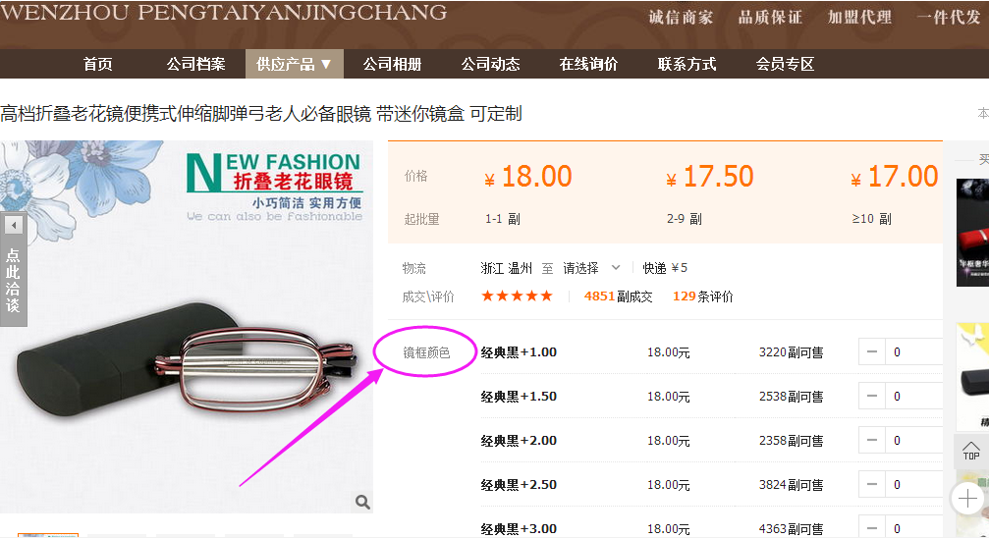Click the 4851 副成交 sales link
Viewport: 989px width, 538px height.
618,296
